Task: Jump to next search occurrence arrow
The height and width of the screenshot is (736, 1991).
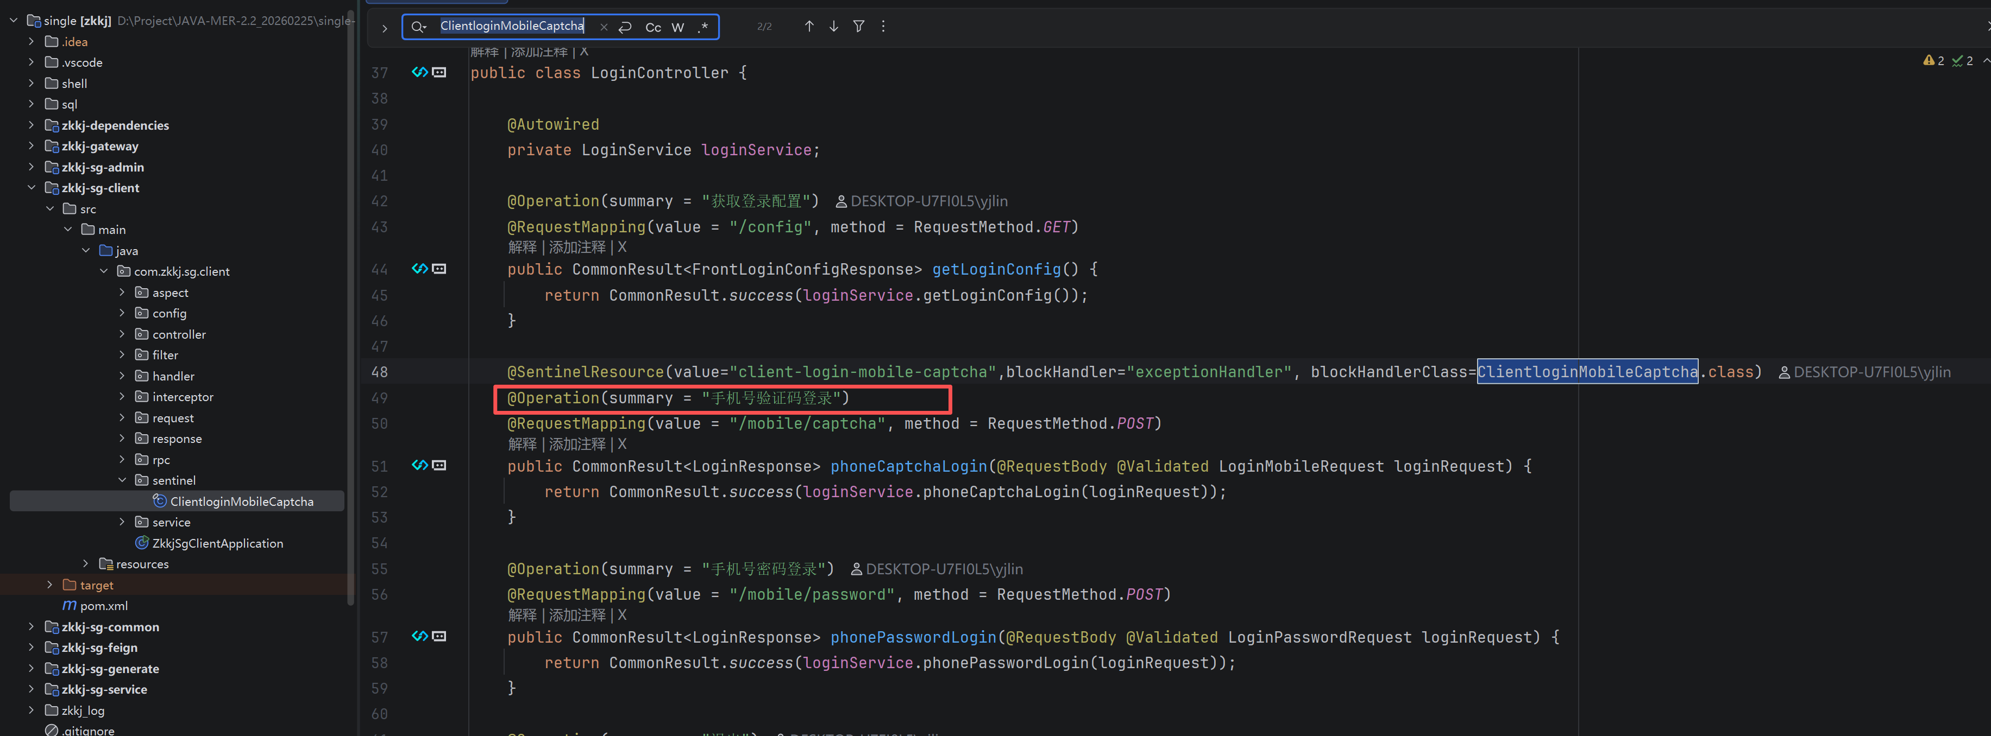Action: click(x=833, y=26)
